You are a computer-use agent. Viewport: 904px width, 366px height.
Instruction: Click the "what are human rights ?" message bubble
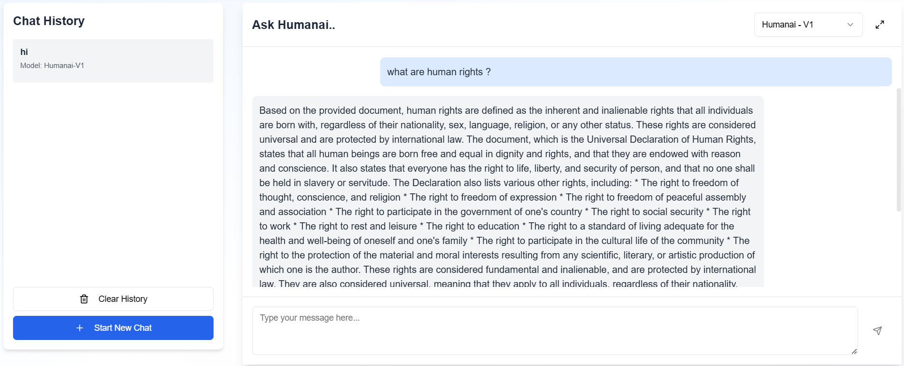635,72
